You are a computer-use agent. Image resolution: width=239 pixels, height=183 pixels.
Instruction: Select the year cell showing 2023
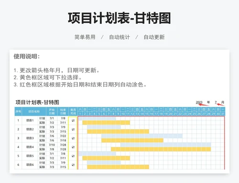pos(199,102)
